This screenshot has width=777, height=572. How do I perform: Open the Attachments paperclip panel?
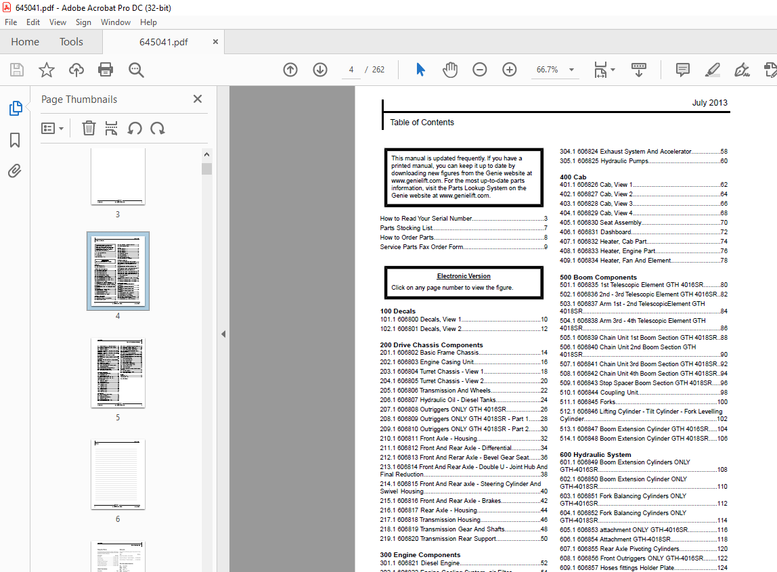pos(15,171)
